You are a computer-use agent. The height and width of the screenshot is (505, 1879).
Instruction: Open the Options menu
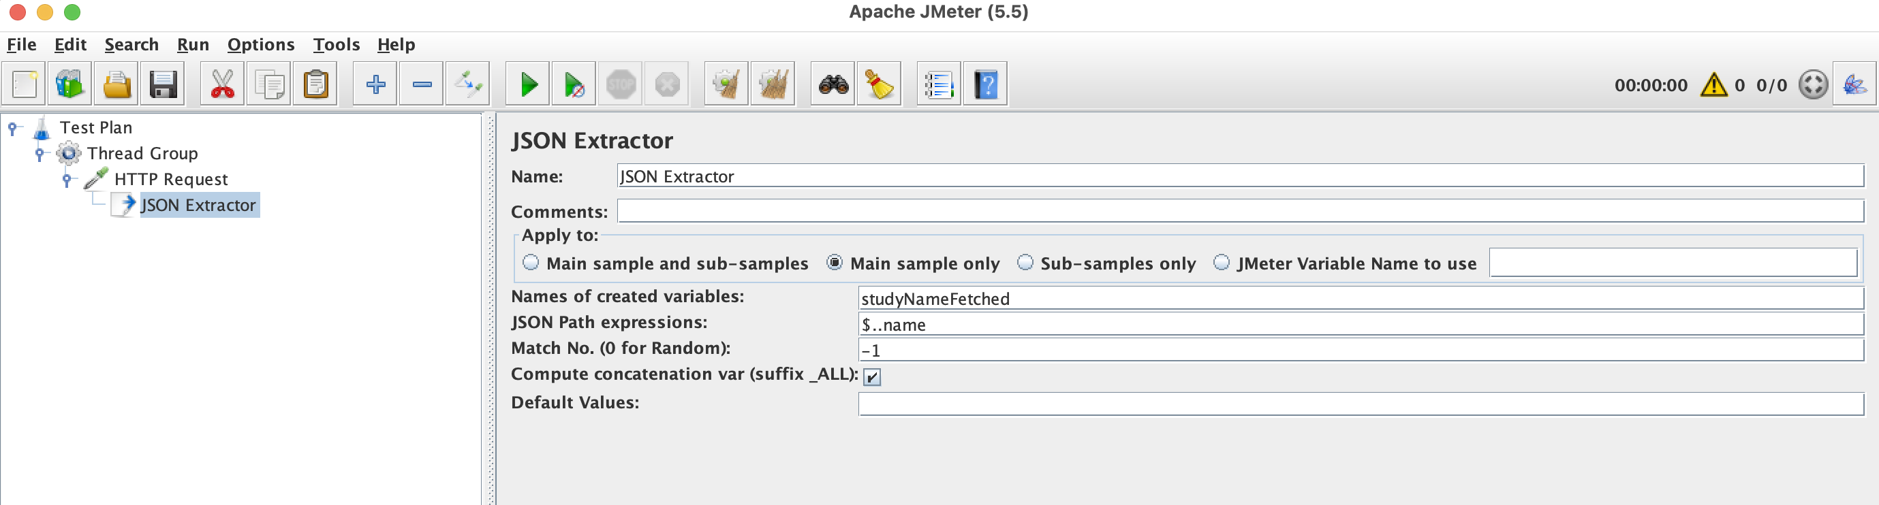260,44
